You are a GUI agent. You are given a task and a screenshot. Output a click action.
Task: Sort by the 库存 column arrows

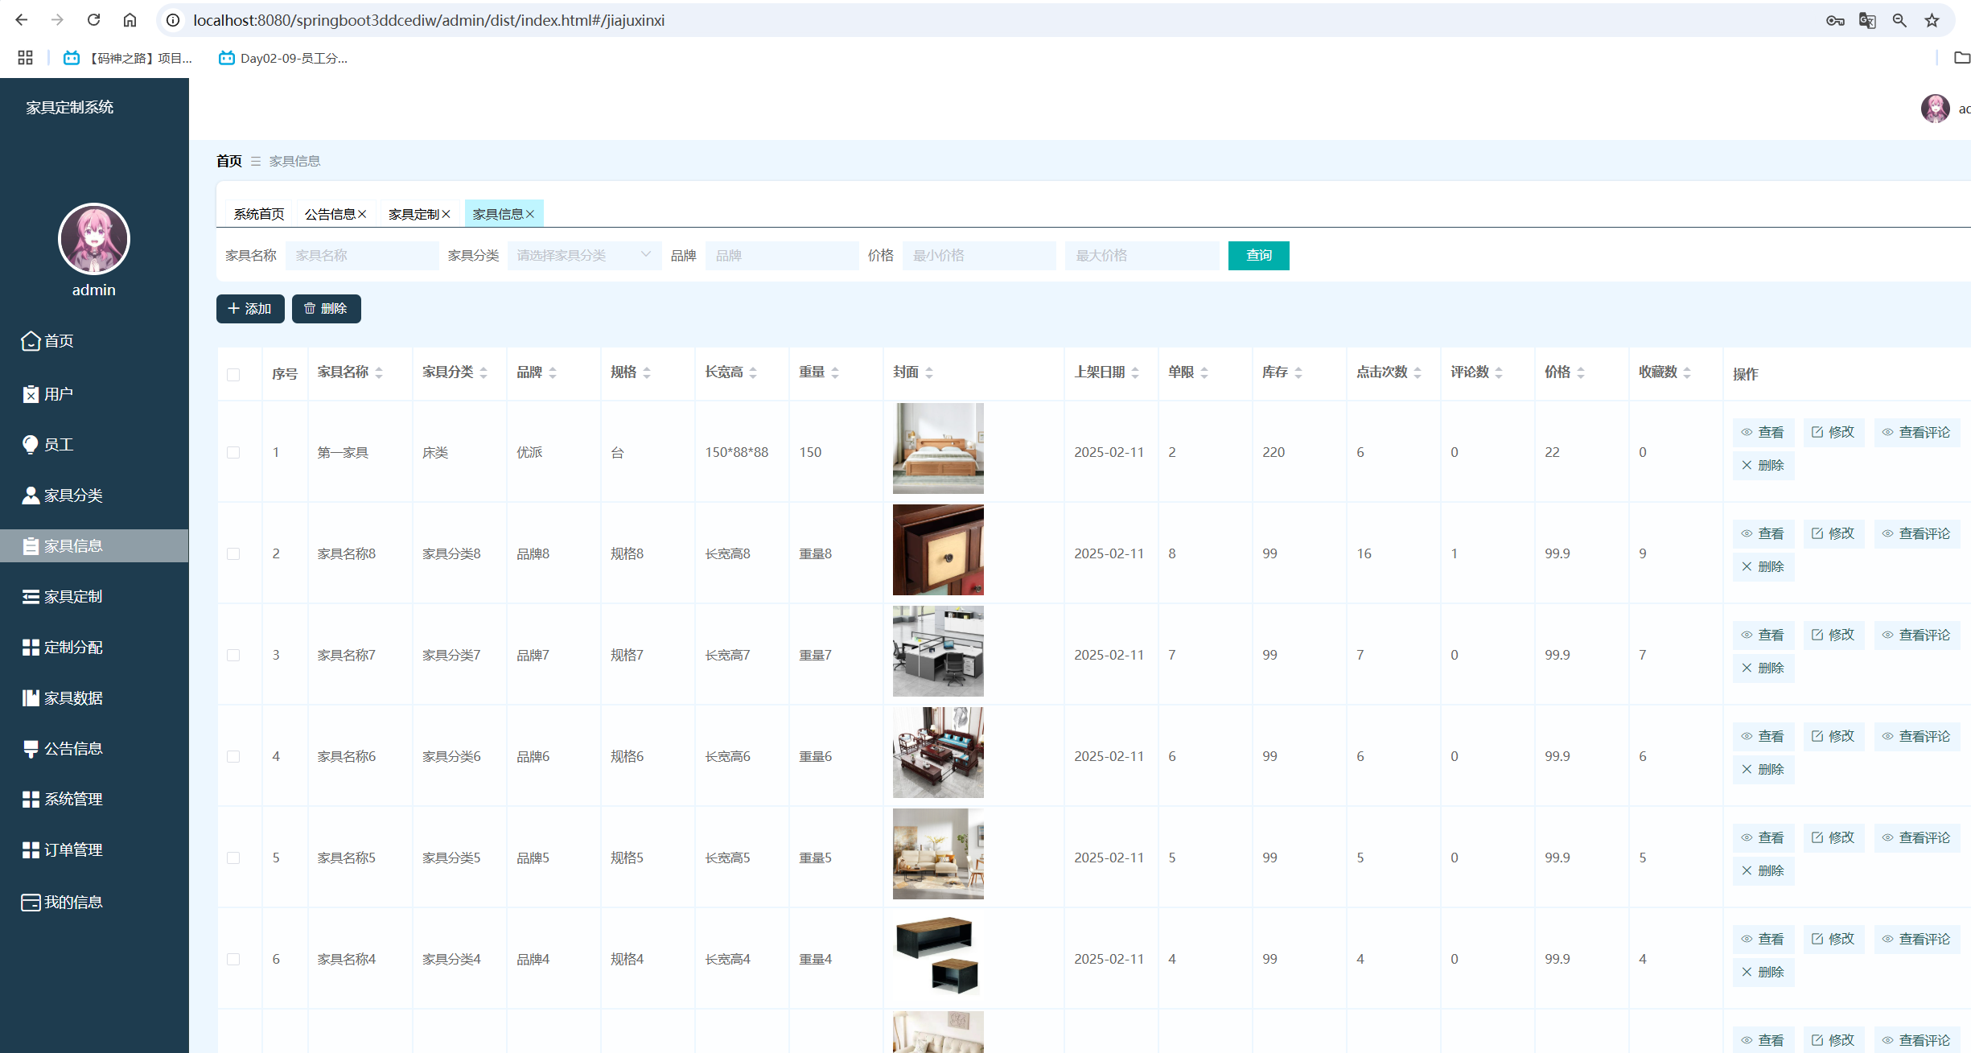1298,372
